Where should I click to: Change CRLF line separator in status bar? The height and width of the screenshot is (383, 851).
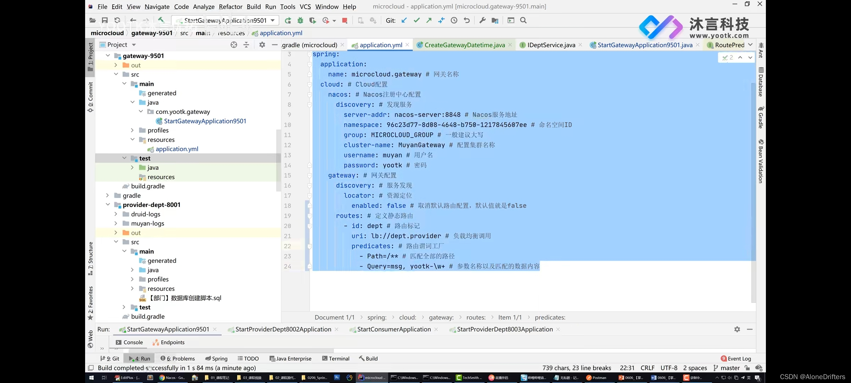click(648, 368)
